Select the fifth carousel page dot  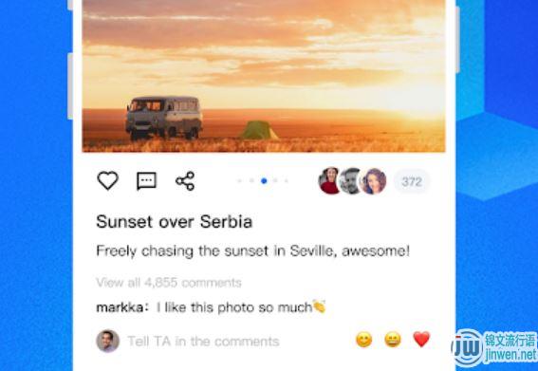point(287,181)
